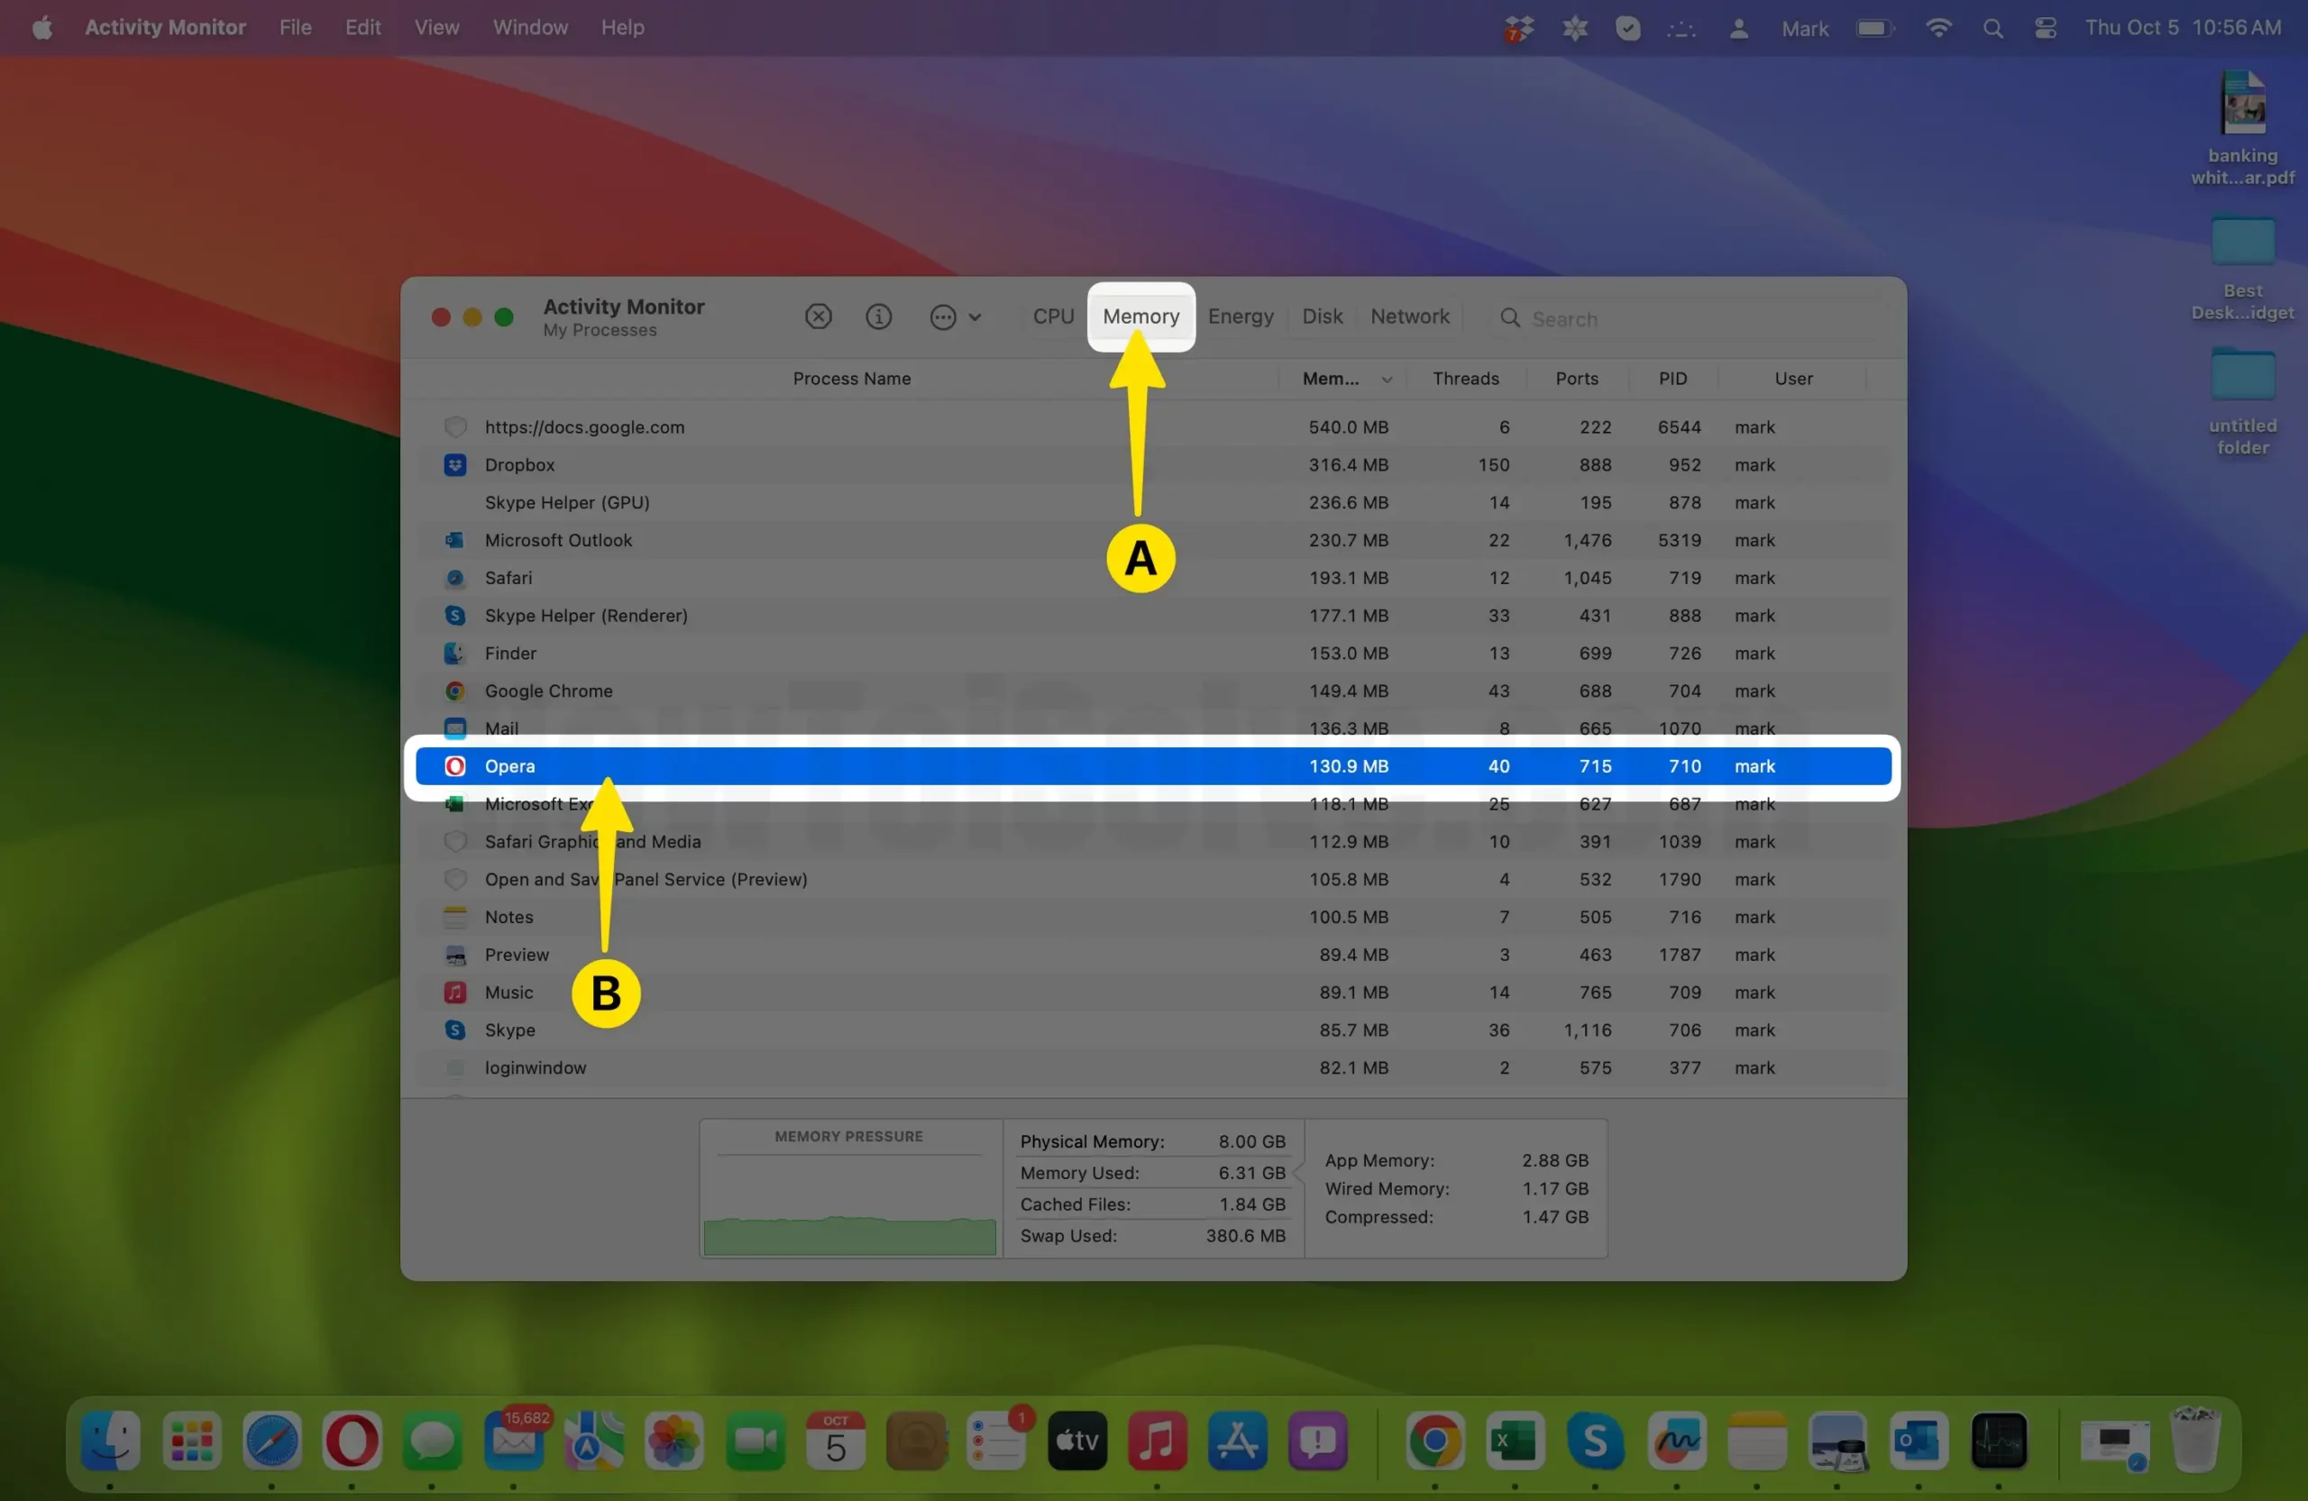
Task: Open the Mark user menu
Action: [1805, 29]
